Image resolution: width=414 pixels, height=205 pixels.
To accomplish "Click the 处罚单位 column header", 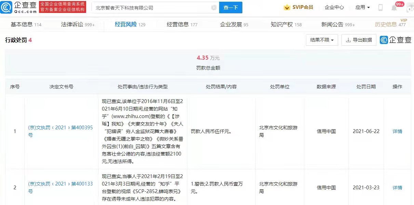I will pos(280,87).
